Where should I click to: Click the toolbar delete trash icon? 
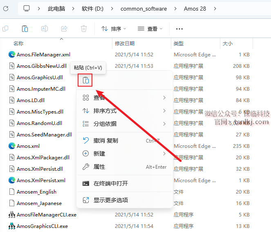(x=84, y=29)
